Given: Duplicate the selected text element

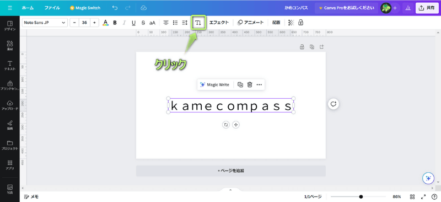Looking at the screenshot, I should [240, 84].
